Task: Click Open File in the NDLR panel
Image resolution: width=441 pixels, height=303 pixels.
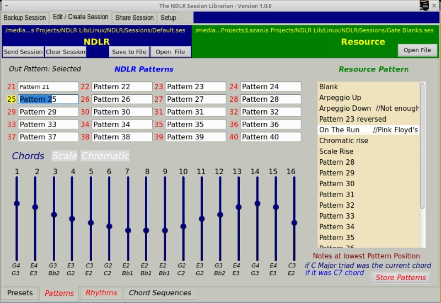Action: pyautogui.click(x=170, y=52)
